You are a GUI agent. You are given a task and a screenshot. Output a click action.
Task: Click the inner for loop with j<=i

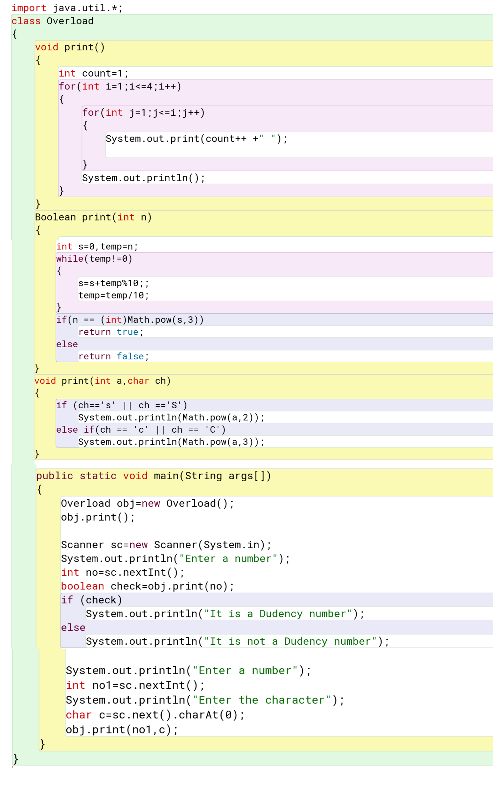coord(143,113)
